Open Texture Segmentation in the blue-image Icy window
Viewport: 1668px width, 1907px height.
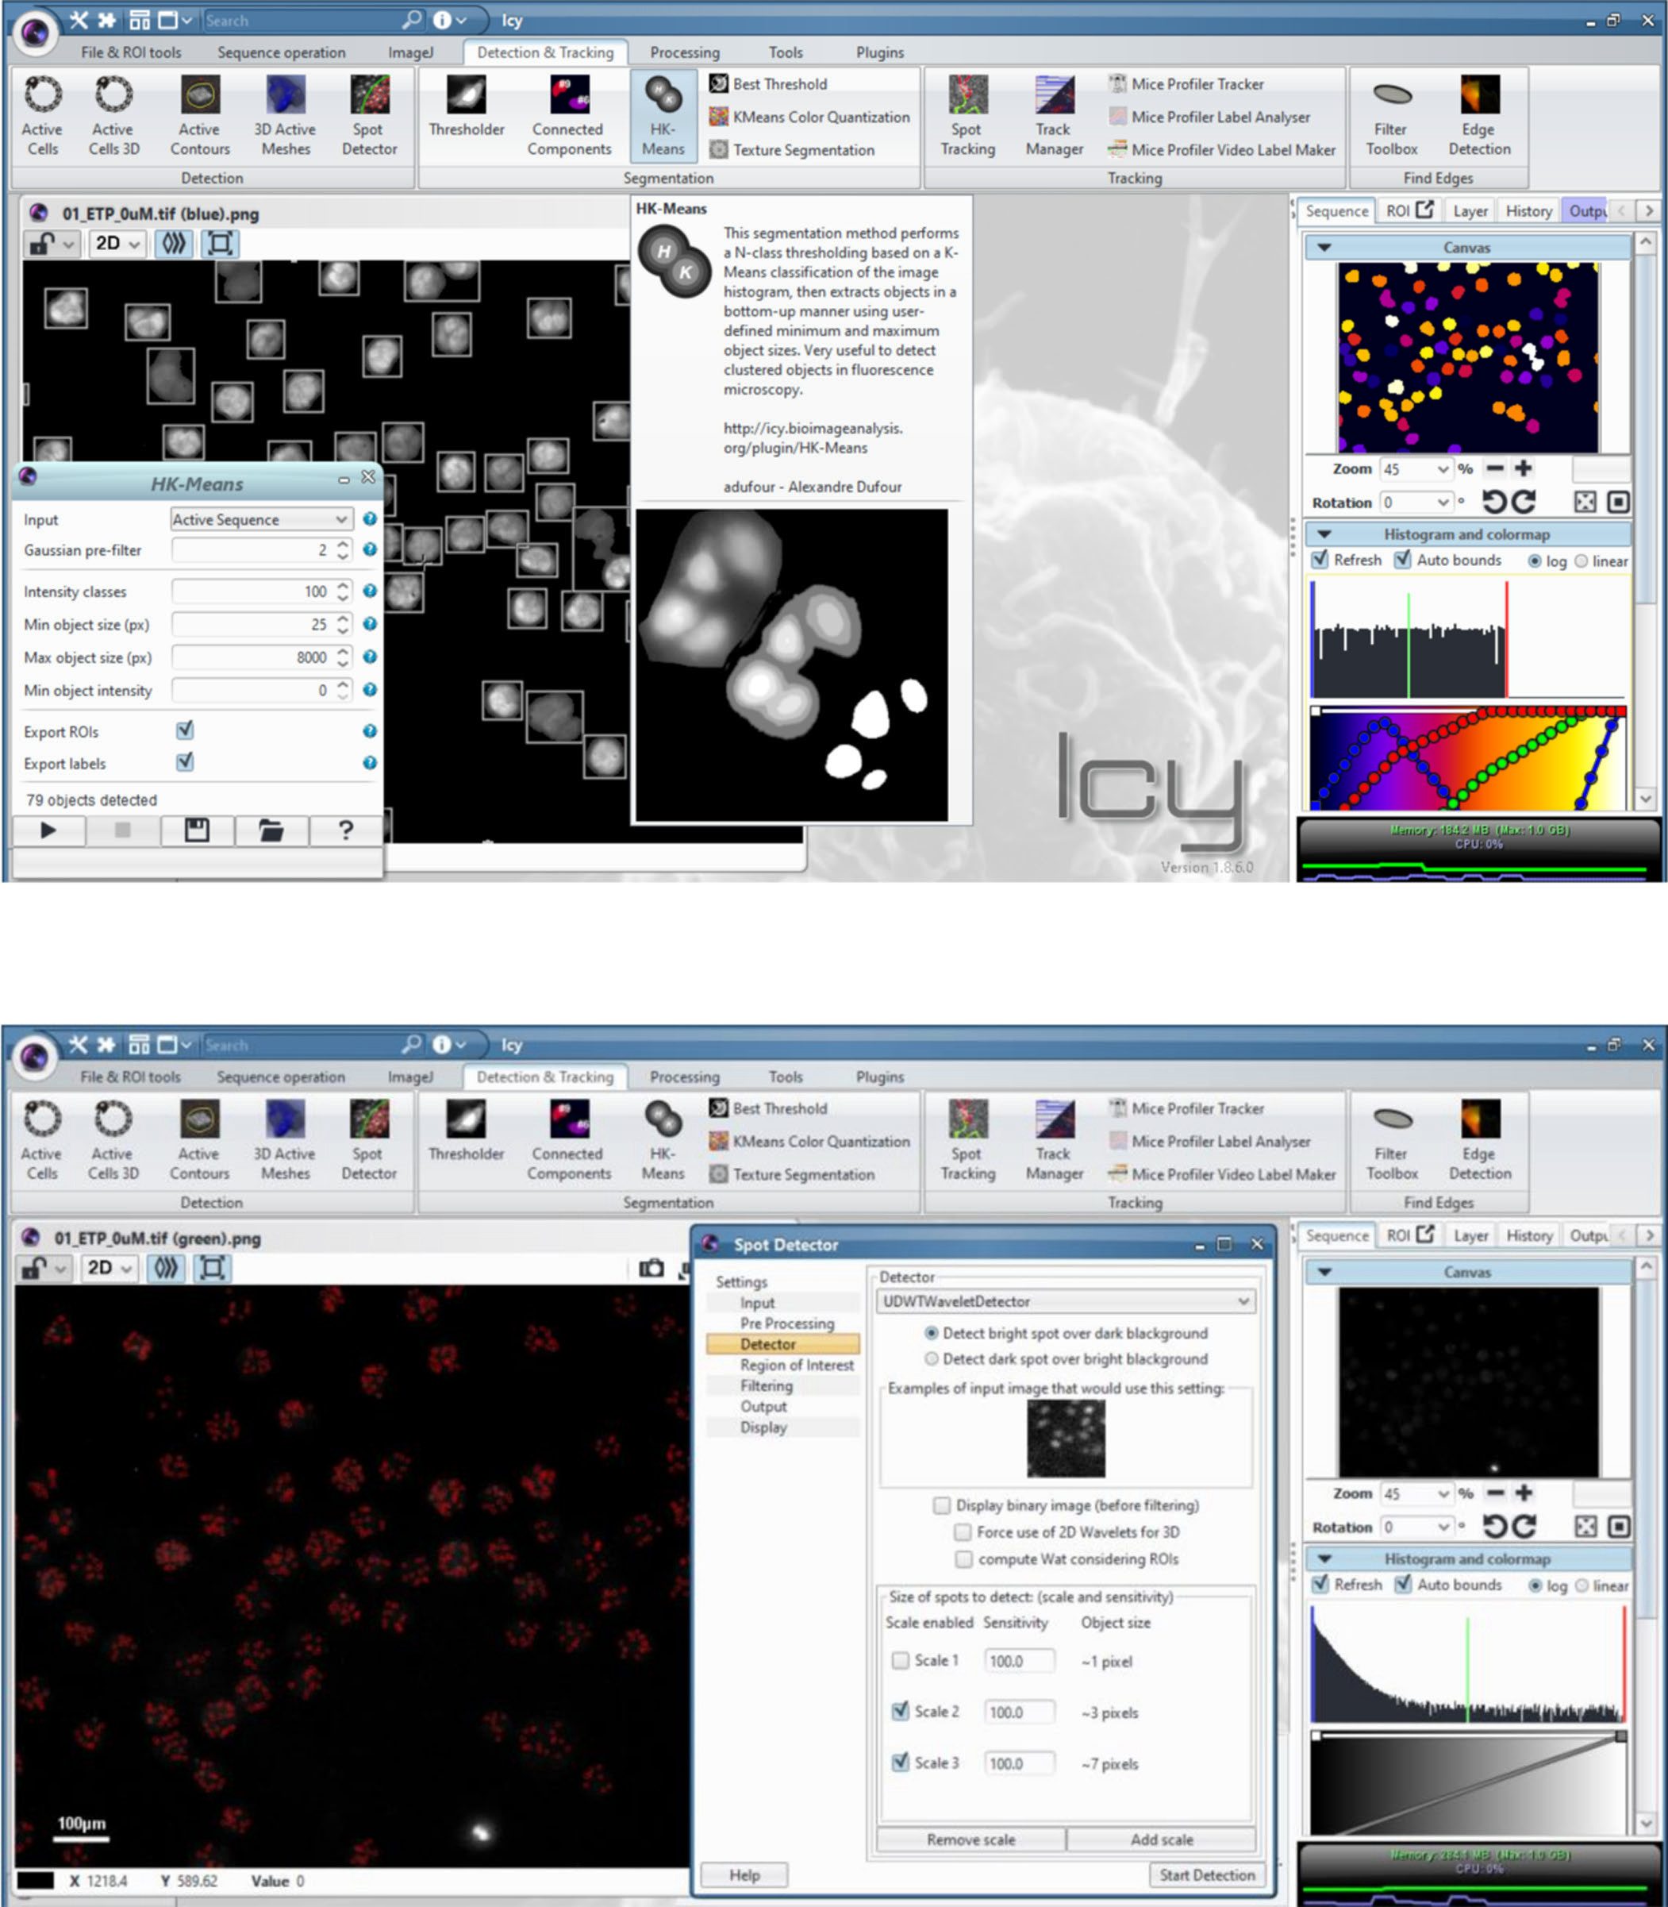(x=792, y=150)
